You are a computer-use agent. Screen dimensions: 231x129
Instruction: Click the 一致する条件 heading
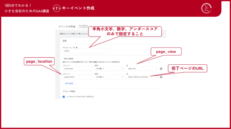tap(68, 59)
